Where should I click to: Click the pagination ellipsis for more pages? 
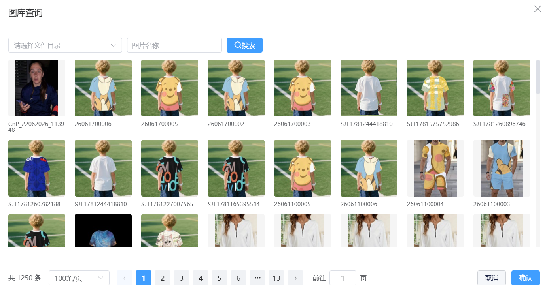257,278
